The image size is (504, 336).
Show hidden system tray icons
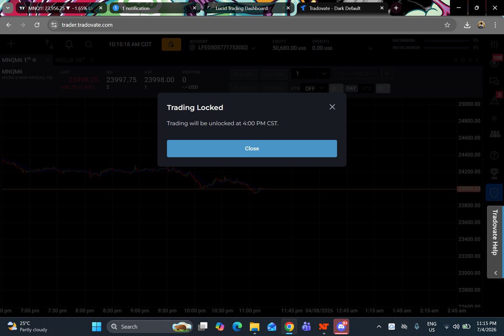[x=379, y=327]
